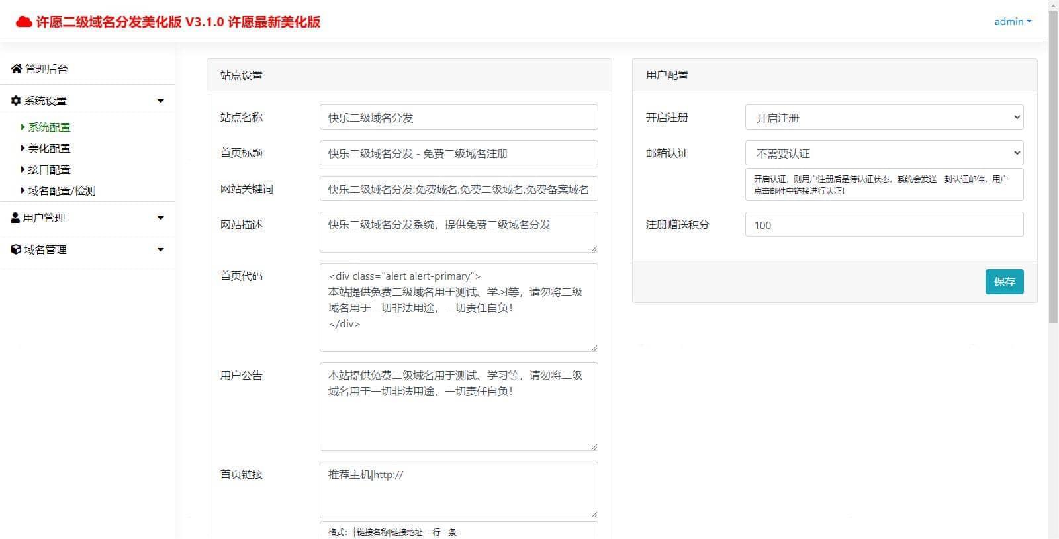Select 接口配置 submenu item
Viewport: 1059px width, 539px height.
49,169
